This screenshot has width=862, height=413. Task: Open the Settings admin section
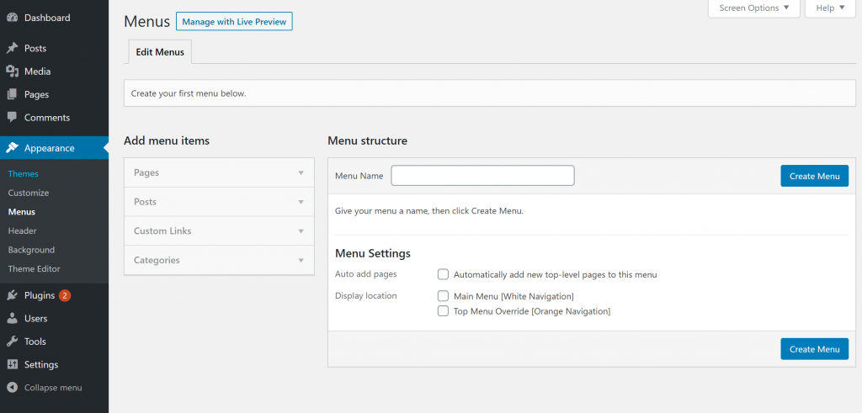tap(41, 365)
